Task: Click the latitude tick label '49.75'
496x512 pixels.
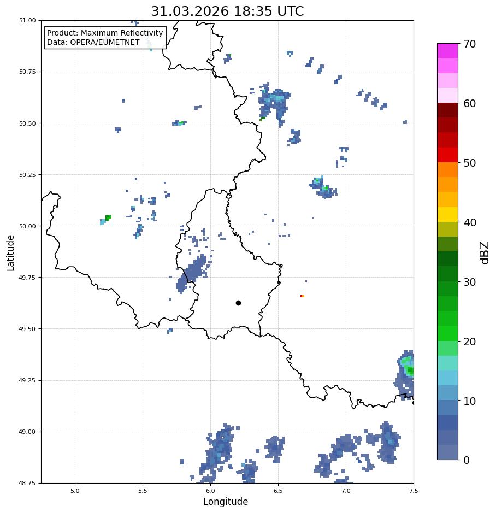Action: point(27,278)
